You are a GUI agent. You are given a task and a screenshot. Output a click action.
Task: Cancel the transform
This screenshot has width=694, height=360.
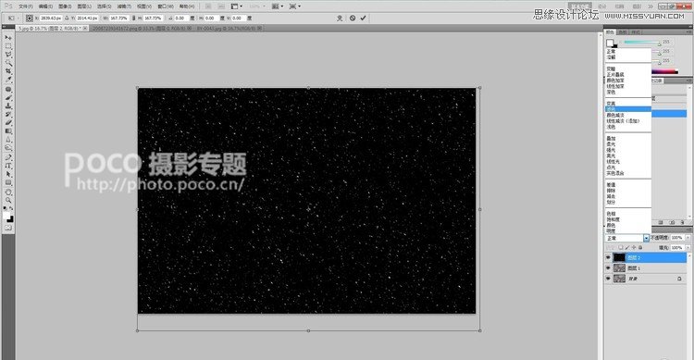353,19
